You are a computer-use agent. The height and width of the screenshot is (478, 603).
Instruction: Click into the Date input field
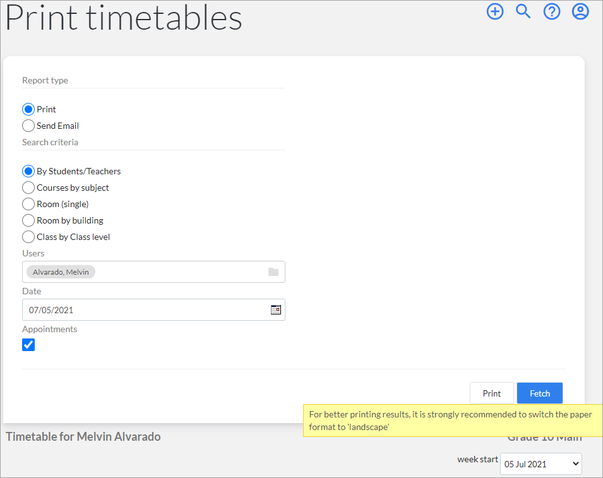point(146,309)
